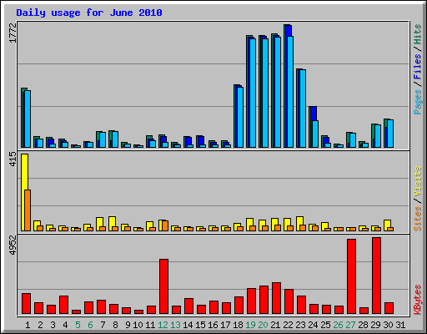Click the cyan pages bar for day 23
The image size is (427, 334).
click(303, 109)
